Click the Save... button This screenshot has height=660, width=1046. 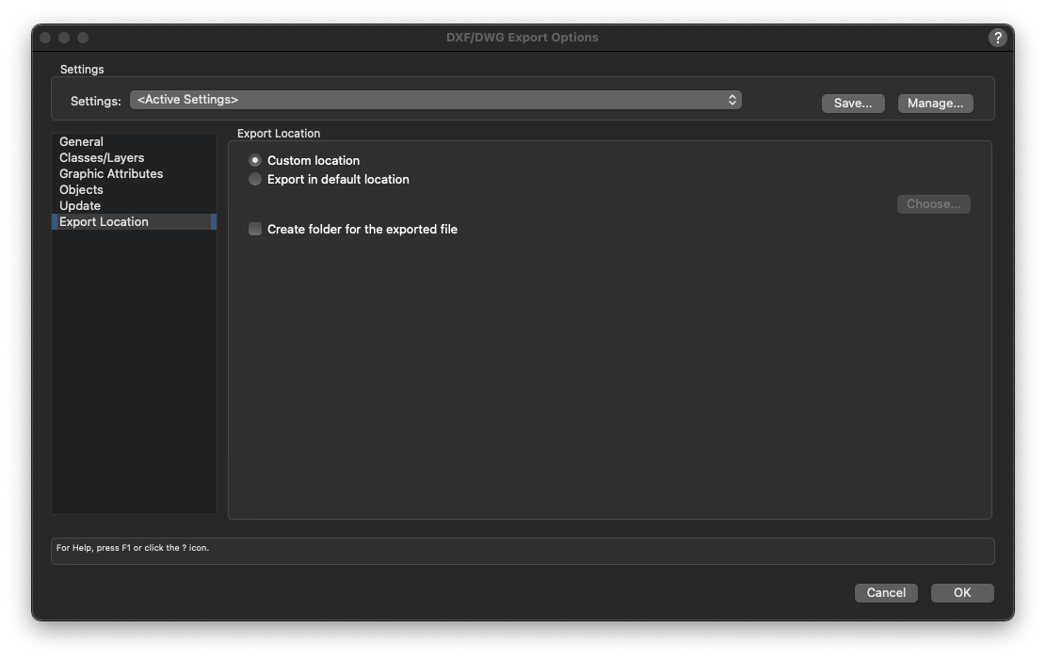coord(852,104)
